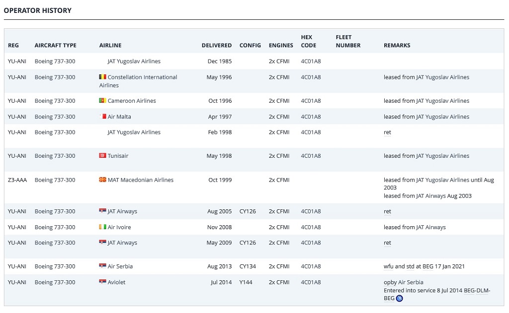Click the Cameroon flag next to Cameroon Airlines
509x313 pixels.
(x=102, y=100)
